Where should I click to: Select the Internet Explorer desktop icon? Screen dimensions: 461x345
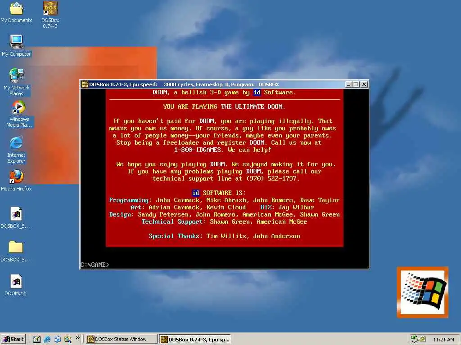pyautogui.click(x=16, y=150)
